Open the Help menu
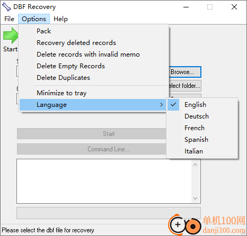Screen dimensions: 247x236 point(60,19)
